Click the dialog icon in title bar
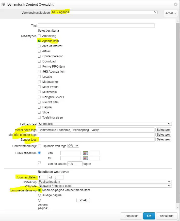Viewport: 180px width, 221px height. (x=4, y=4)
